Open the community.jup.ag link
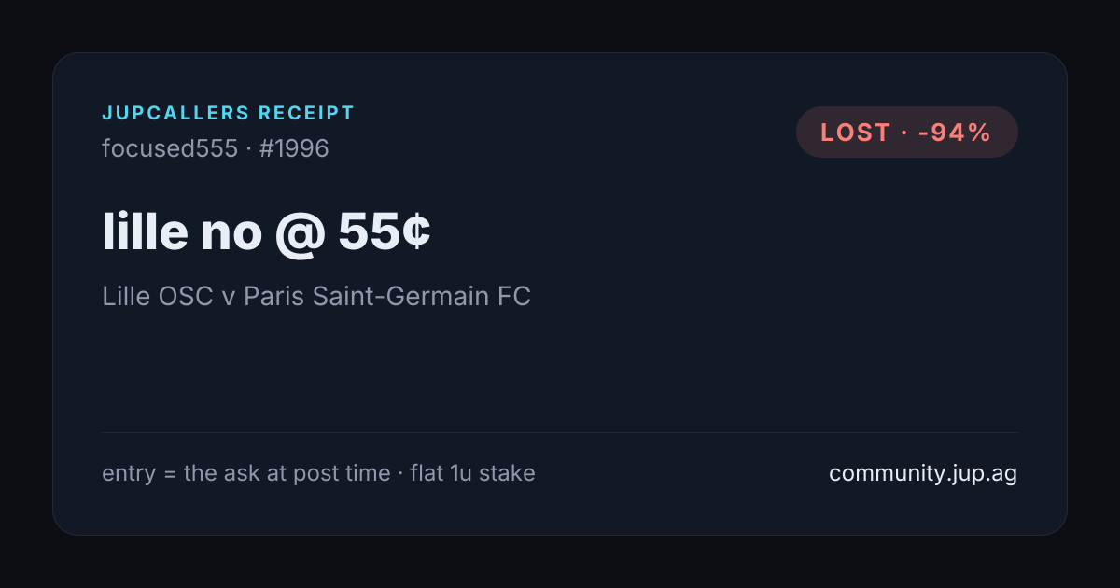This screenshot has width=1120, height=588. tap(923, 473)
